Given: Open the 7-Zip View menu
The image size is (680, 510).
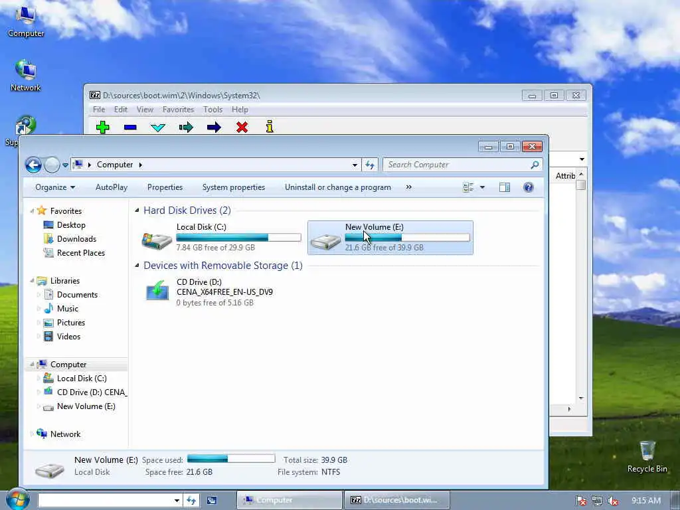Looking at the screenshot, I should pyautogui.click(x=145, y=110).
